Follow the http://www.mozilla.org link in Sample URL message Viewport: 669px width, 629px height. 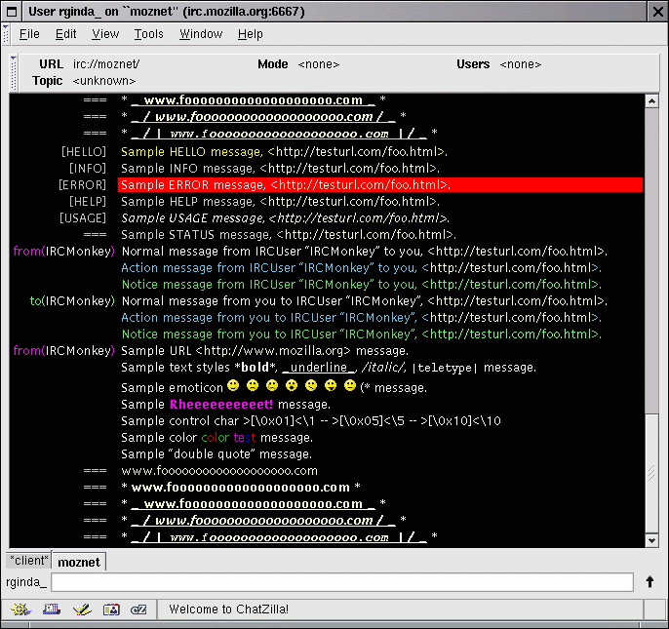pyautogui.click(x=273, y=351)
